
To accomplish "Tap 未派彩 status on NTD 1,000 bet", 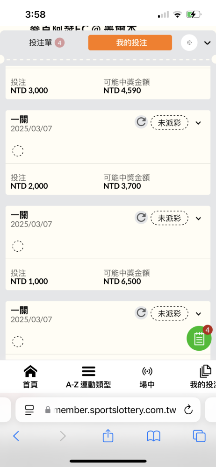I will [169, 218].
